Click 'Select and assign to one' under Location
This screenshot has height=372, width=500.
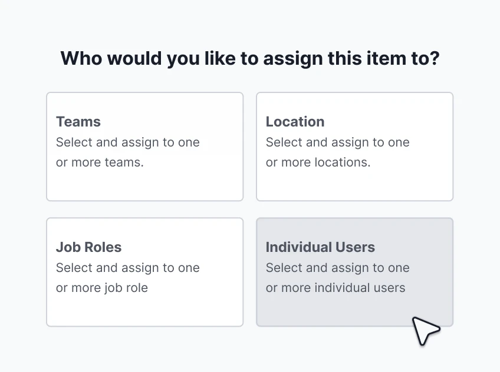pos(337,142)
